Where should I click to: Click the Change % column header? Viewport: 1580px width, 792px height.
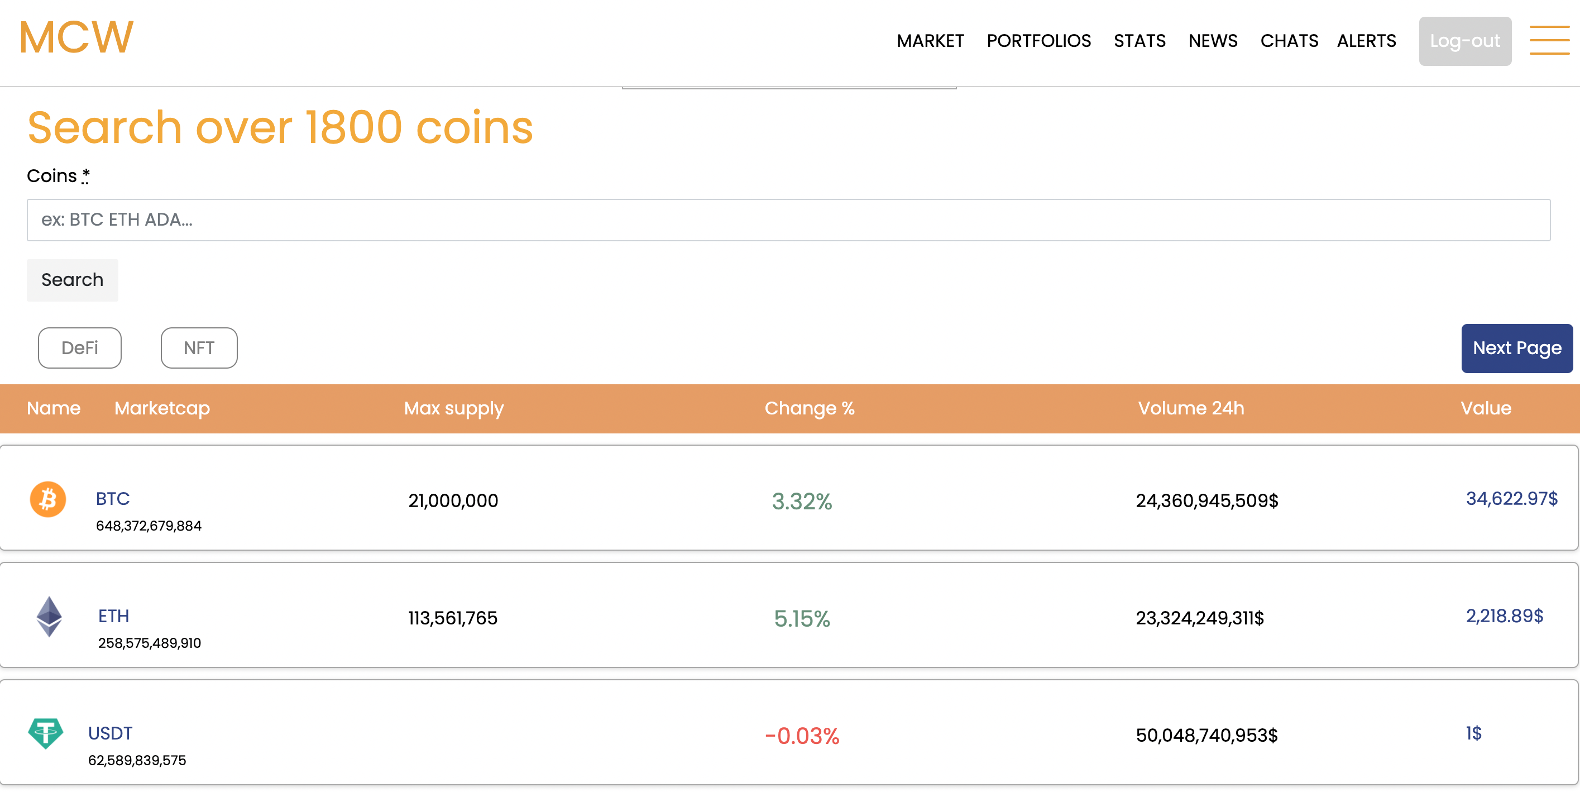coord(809,409)
